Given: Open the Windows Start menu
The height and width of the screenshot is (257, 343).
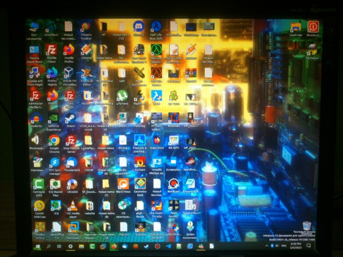Looking at the screenshot, I should coord(37,247).
